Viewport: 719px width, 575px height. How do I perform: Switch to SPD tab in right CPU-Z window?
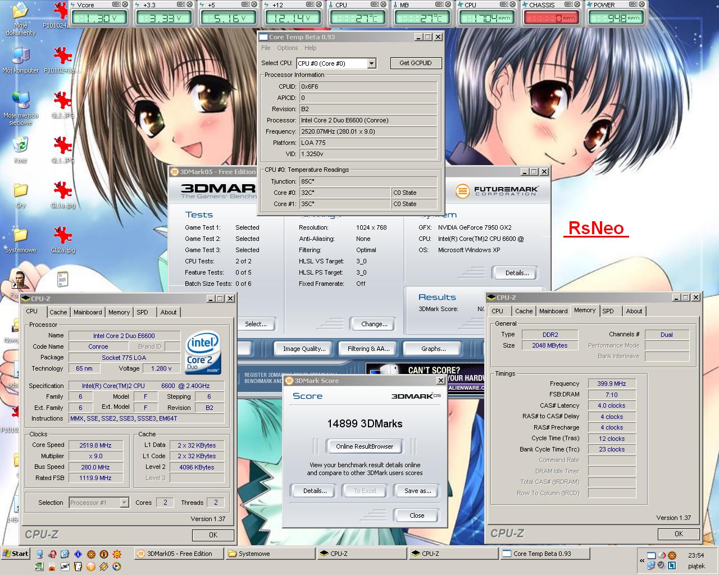click(608, 311)
